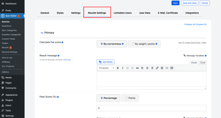This screenshot has height=118, width=221.
Task: Switch to the Limitation Users tab
Action: [x=123, y=13]
